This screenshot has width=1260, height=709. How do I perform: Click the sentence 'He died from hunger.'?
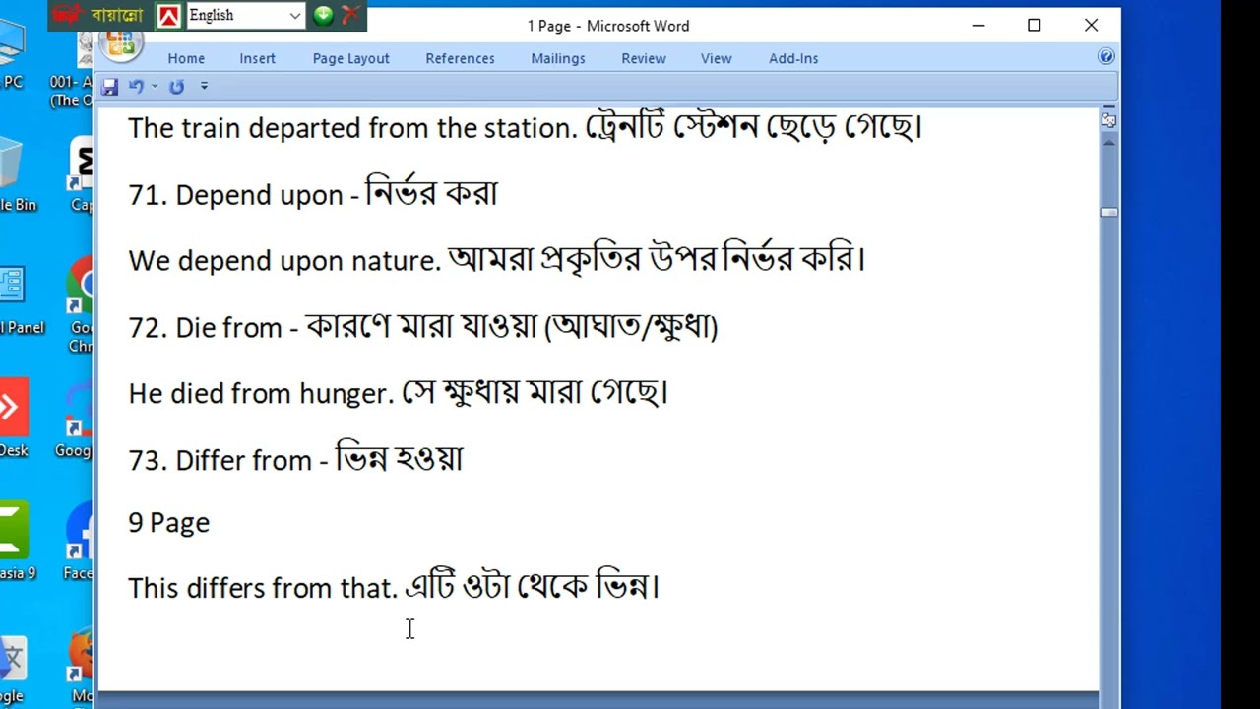point(261,393)
